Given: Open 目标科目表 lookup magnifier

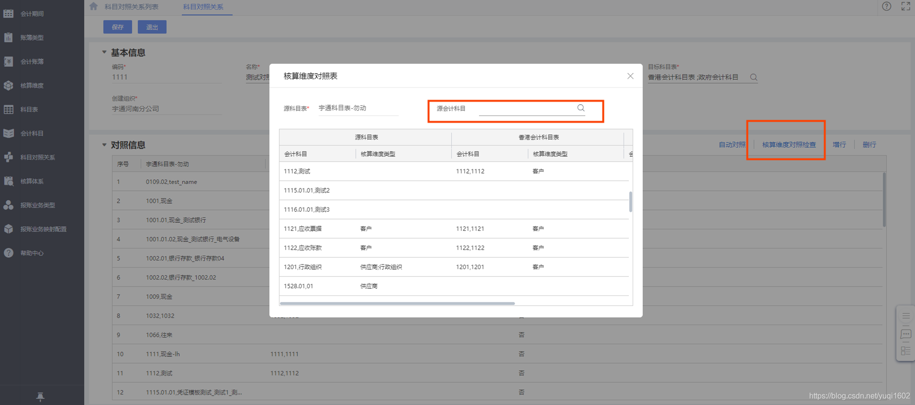Looking at the screenshot, I should click(754, 77).
